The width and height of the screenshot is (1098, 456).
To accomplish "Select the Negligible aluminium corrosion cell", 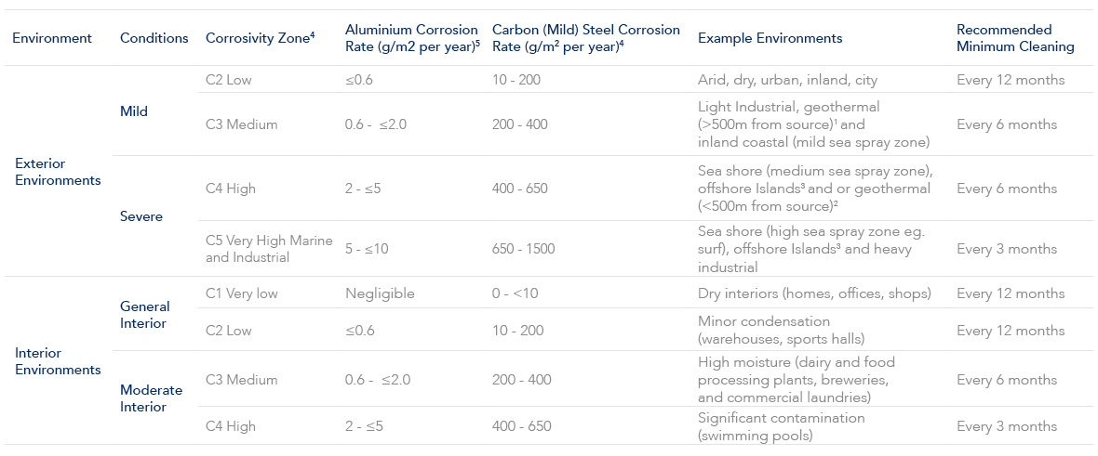I will 380,293.
